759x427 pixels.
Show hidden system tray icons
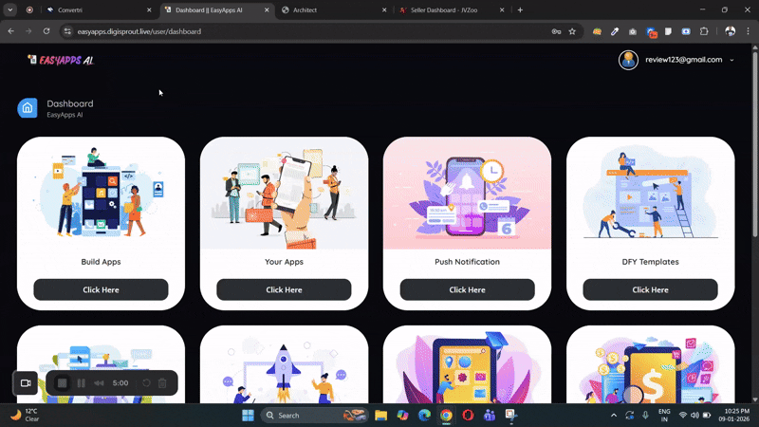(x=614, y=416)
